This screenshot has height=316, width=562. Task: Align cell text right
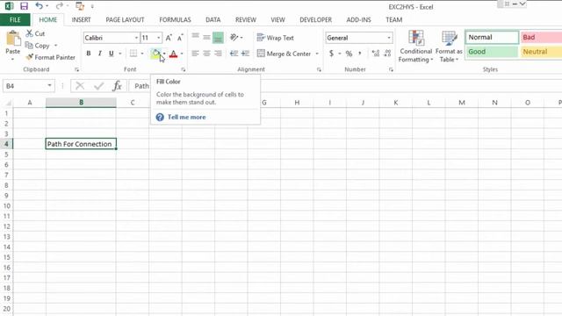[218, 54]
